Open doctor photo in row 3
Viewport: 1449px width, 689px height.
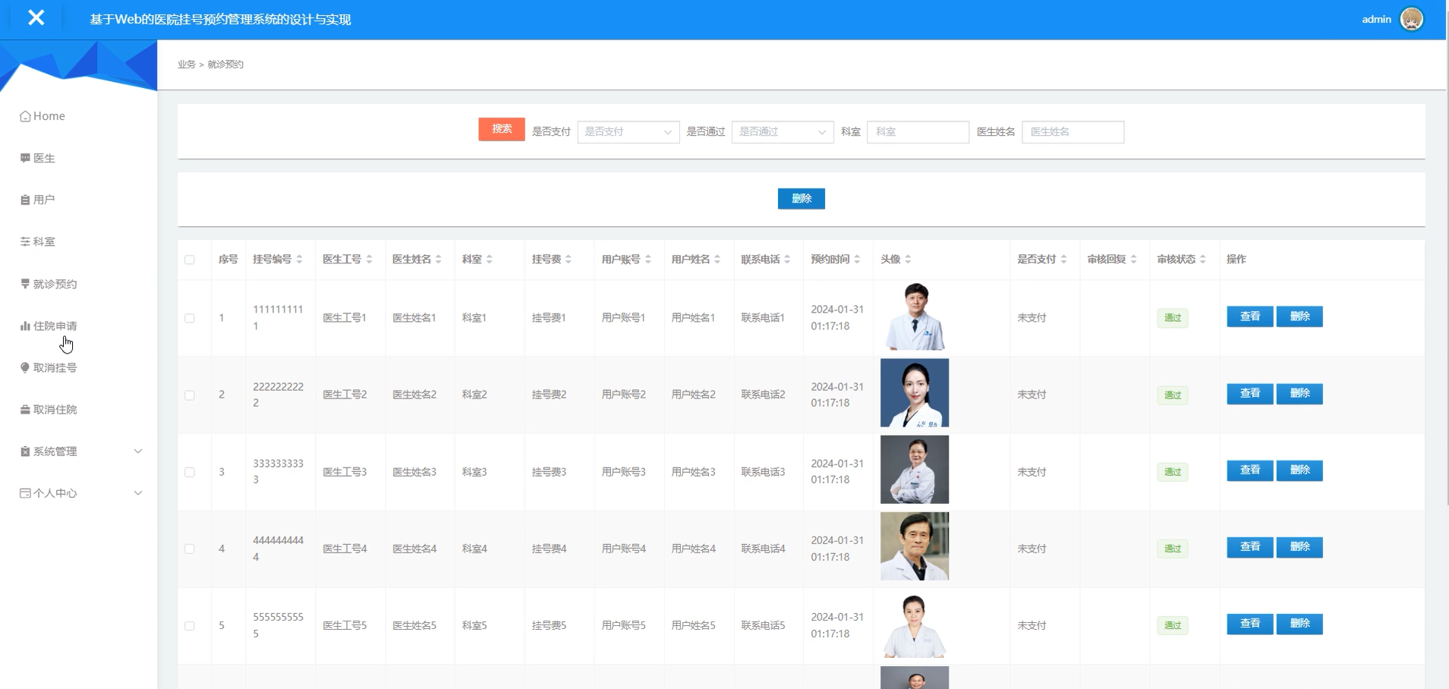(x=915, y=470)
